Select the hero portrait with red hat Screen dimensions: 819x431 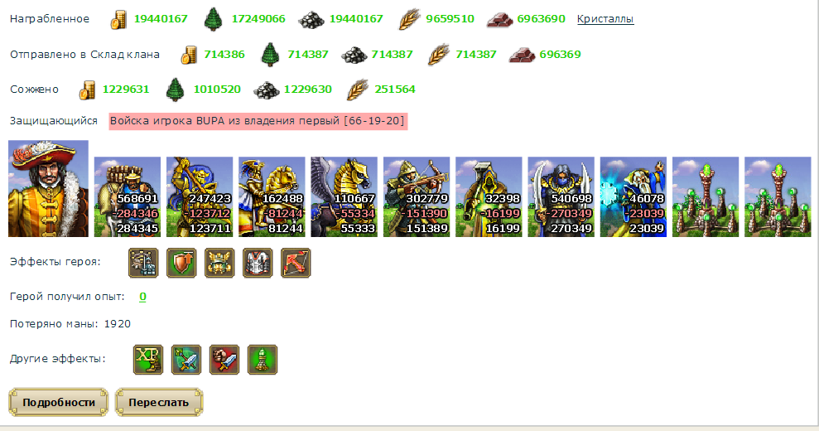[x=48, y=188]
